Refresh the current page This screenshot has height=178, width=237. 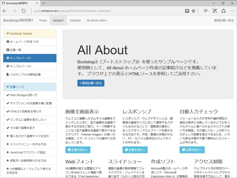pyautogui.click(x=24, y=11)
